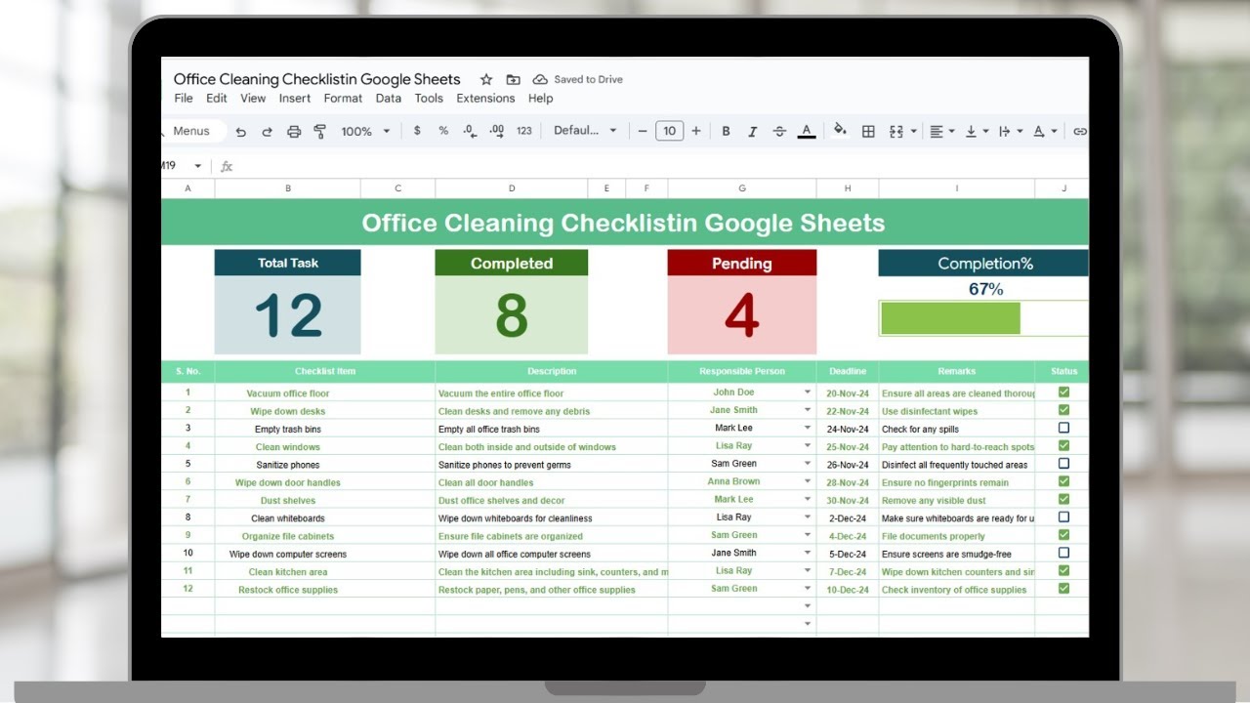The height and width of the screenshot is (703, 1250).
Task: Click the vertical align icon
Action: 971,131
